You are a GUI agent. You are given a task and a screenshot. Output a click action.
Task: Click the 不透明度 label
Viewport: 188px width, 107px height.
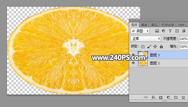pyautogui.click(x=170, y=39)
